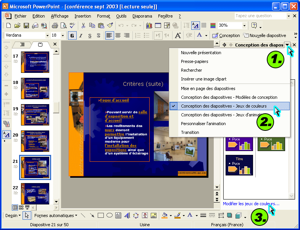The height and width of the screenshot is (230, 300).
Task: Open the fill color dropdown arrow on the Drawing toolbar
Action: coord(171,216)
